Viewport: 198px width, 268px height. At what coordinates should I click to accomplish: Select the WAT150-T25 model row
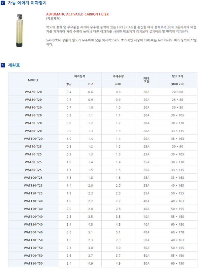[33, 193]
